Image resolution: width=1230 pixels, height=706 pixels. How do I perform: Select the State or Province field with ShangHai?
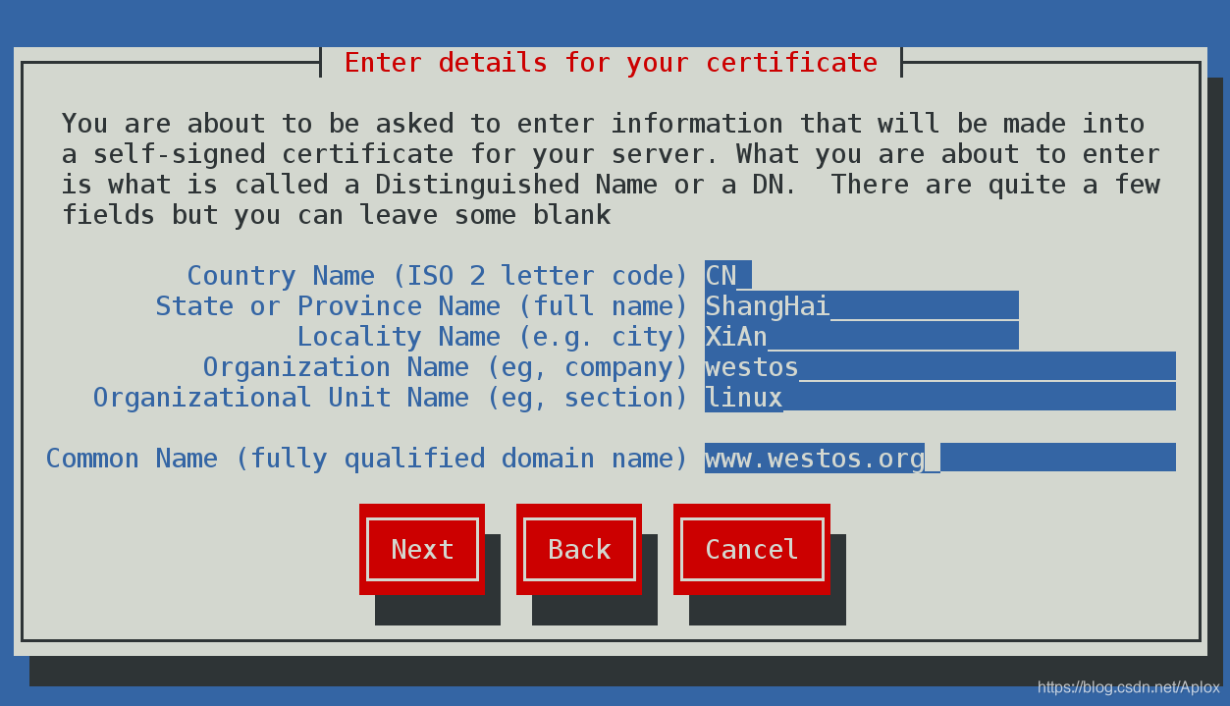(x=862, y=305)
